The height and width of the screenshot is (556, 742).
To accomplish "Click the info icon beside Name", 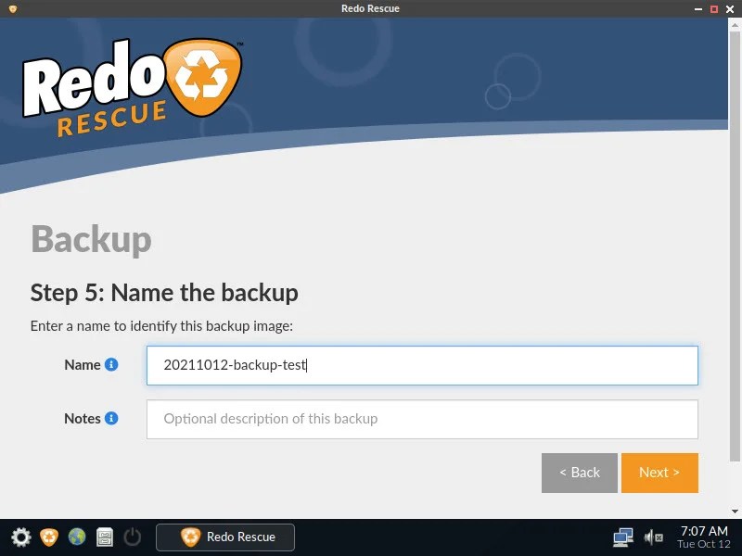I will [x=111, y=364].
